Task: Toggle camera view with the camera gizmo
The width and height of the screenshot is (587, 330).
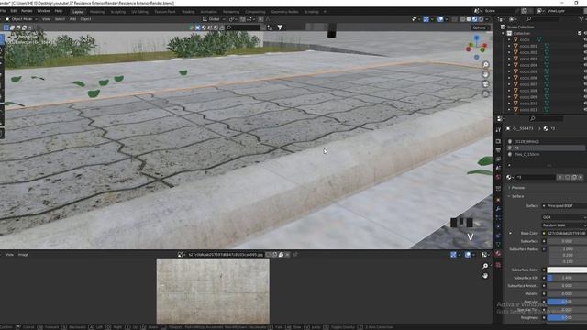Action: 485,84
